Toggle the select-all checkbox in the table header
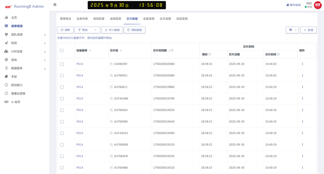324x174 pixels. click(x=62, y=51)
